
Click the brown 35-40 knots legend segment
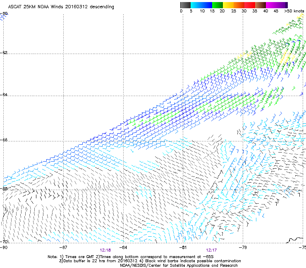coord(261,5)
